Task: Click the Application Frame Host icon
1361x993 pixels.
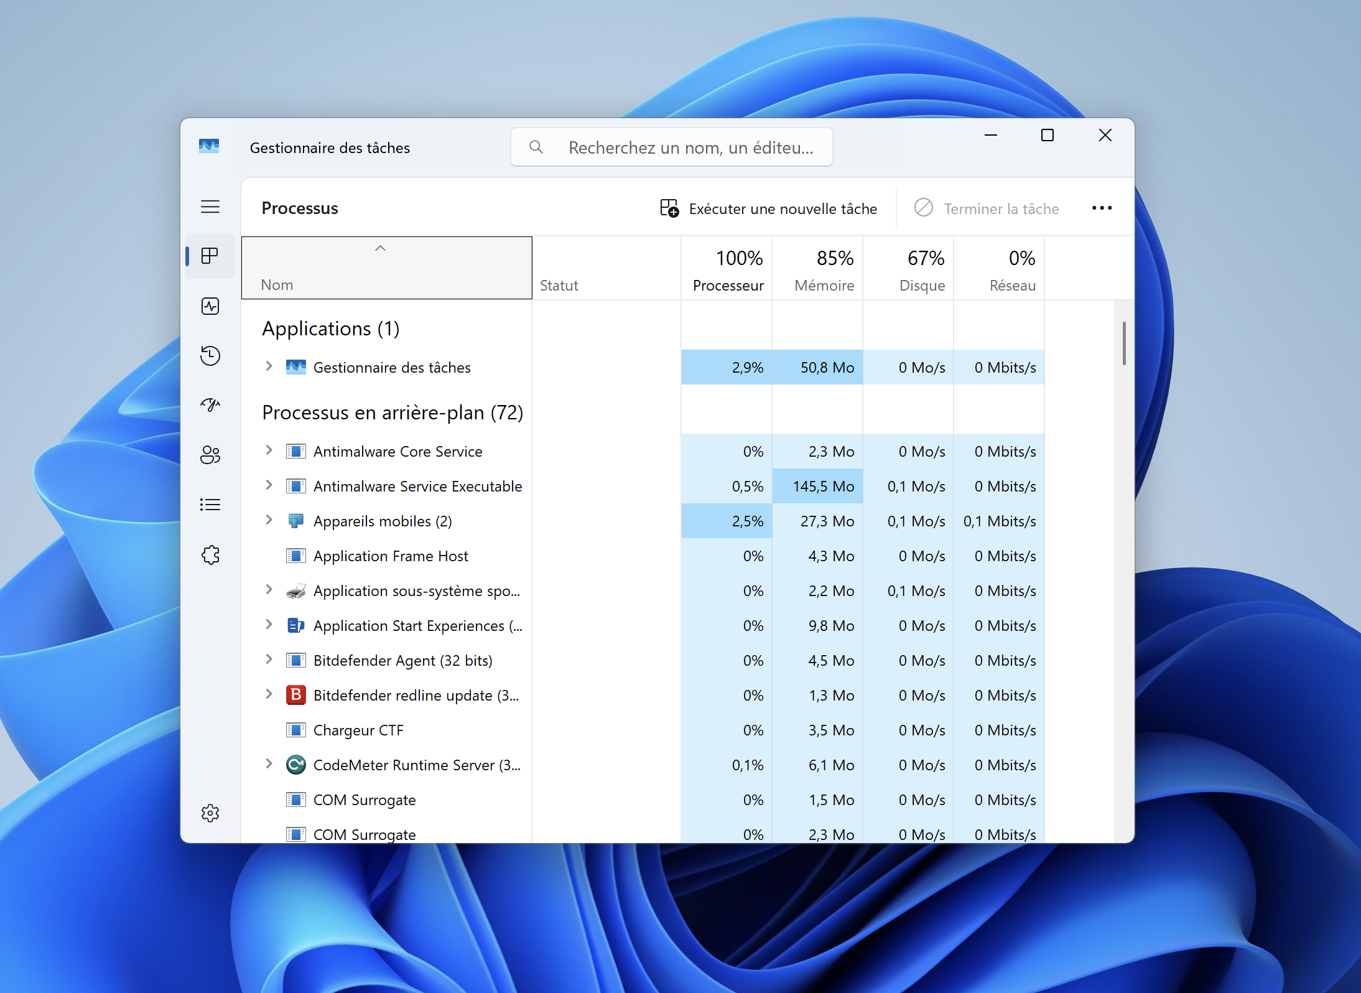Action: tap(296, 556)
